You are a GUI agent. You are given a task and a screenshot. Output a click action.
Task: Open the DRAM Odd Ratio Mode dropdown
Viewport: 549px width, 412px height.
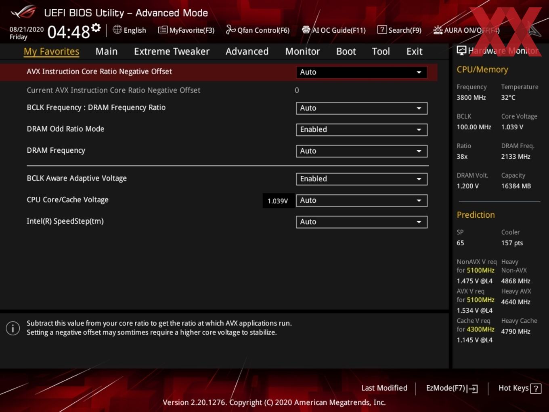point(362,129)
